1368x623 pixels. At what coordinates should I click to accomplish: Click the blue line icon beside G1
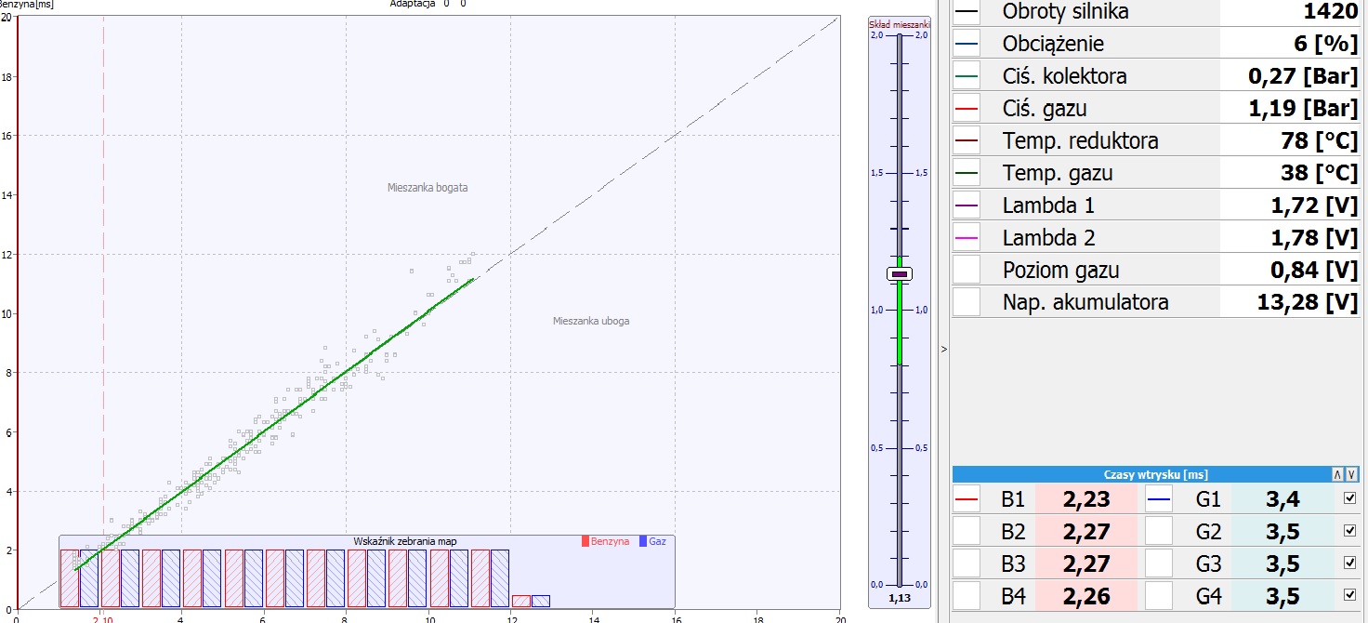1158,499
